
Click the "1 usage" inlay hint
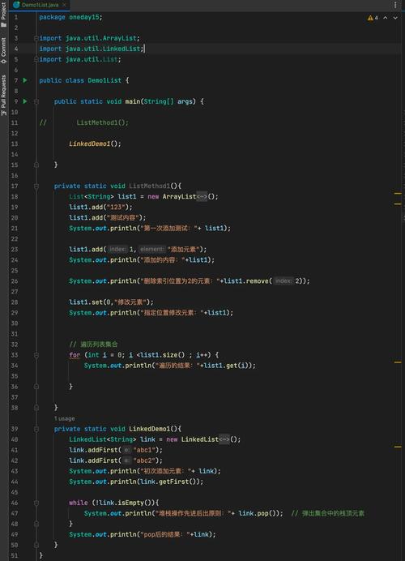pos(64,418)
